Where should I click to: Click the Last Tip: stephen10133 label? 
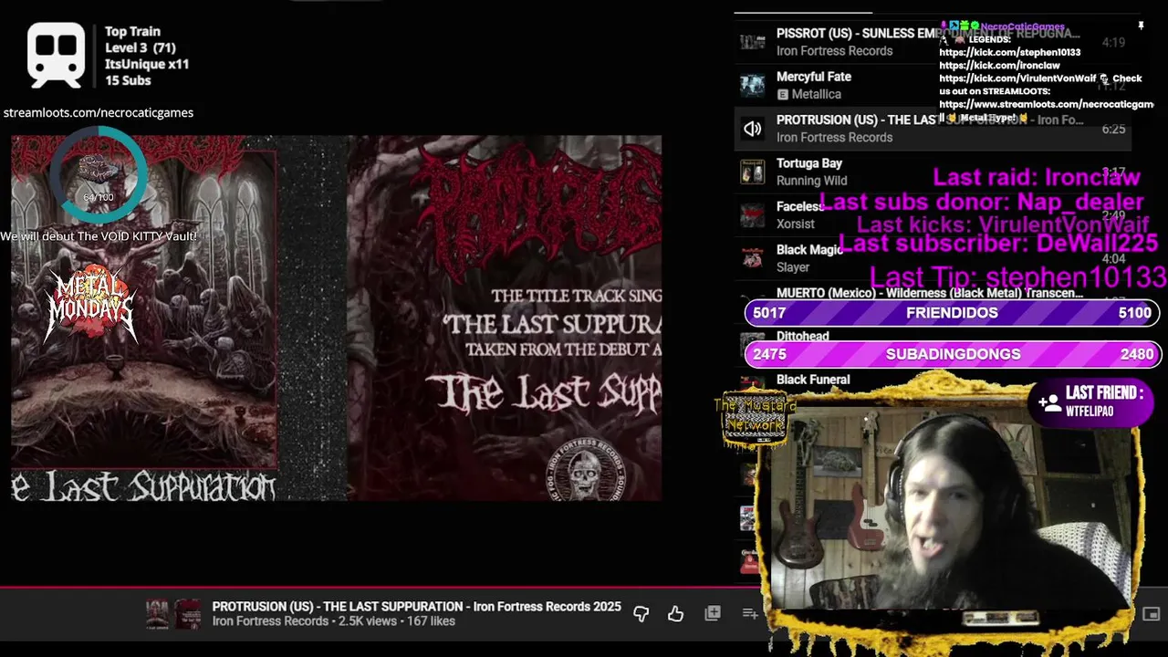pyautogui.click(x=1017, y=276)
